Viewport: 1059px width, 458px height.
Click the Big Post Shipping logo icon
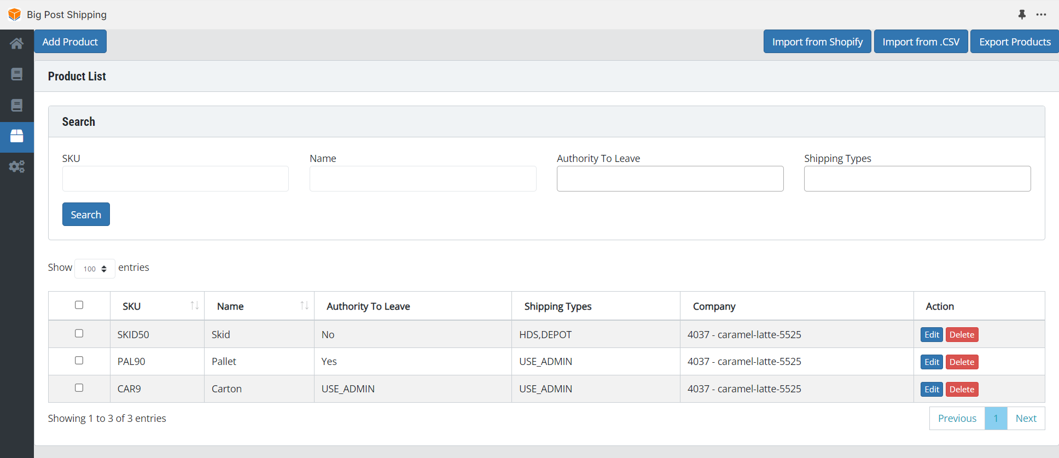pyautogui.click(x=14, y=15)
